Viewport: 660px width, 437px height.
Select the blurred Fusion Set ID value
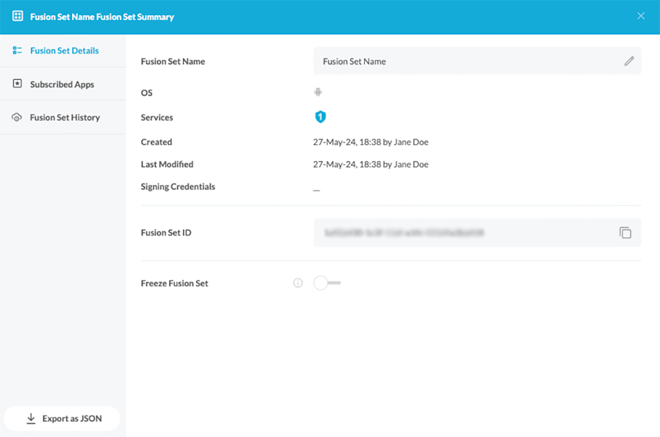pyautogui.click(x=404, y=233)
